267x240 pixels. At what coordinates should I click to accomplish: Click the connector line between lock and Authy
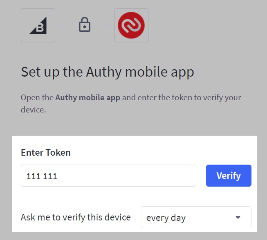click(108, 25)
